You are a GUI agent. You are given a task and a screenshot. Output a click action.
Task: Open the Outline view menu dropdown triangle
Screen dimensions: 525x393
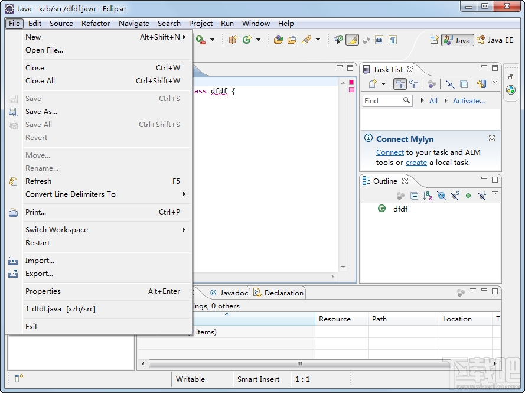pos(495,194)
